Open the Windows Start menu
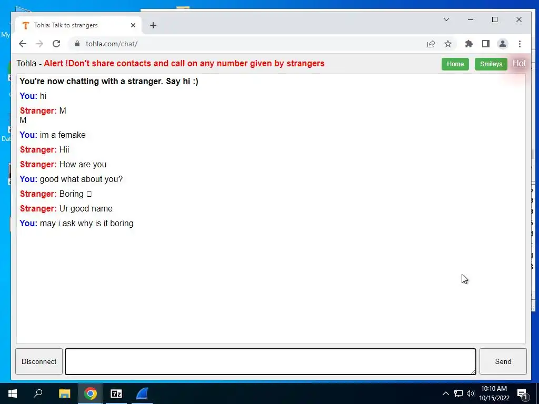This screenshot has width=539, height=404. 13,393
